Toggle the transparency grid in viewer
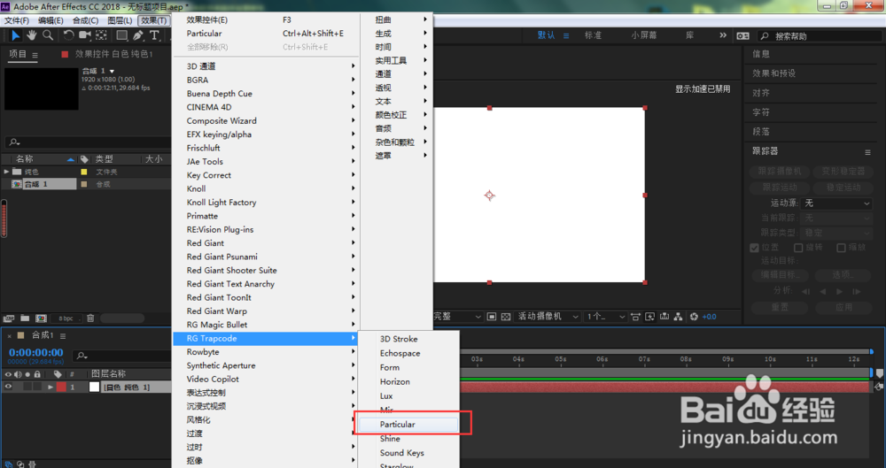886x468 pixels. (506, 317)
